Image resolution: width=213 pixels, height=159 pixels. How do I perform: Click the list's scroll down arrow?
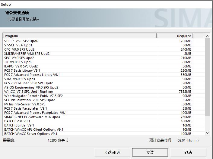click(207, 133)
